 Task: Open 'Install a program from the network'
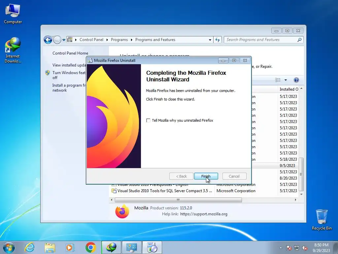69,88
